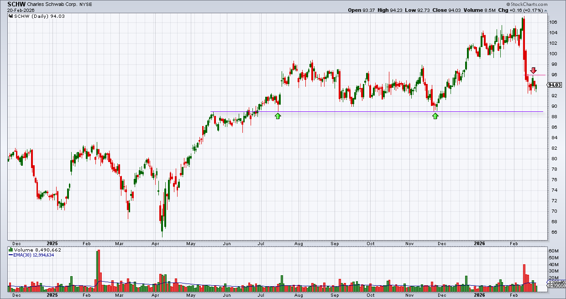Click the EMA value tag on volume axis
The image size is (566, 299).
(x=556, y=283)
